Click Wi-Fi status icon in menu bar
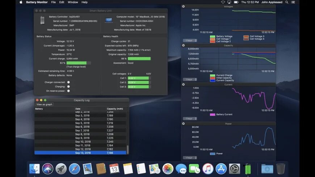Image resolution: width=315 pixels, height=177 pixels. (x=223, y=2)
